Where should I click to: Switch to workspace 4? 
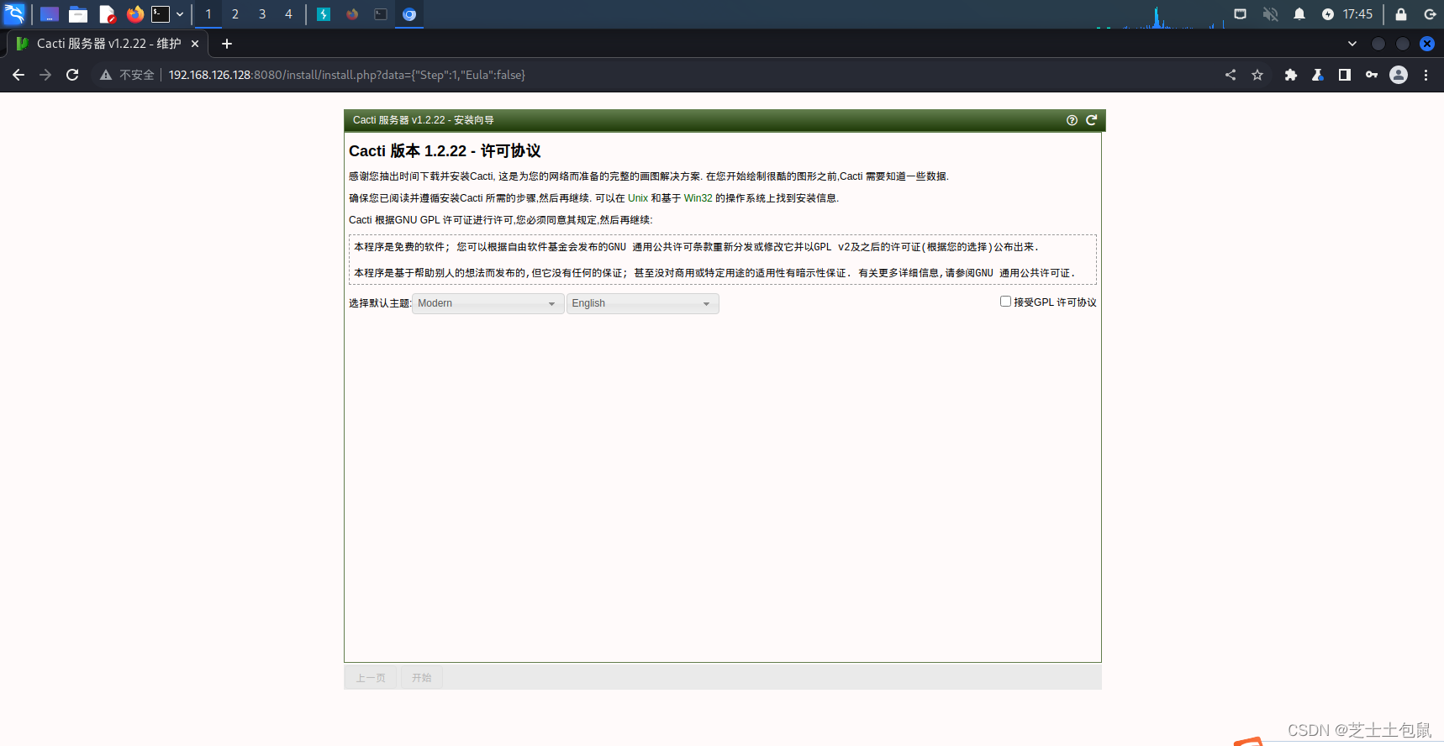coord(288,14)
